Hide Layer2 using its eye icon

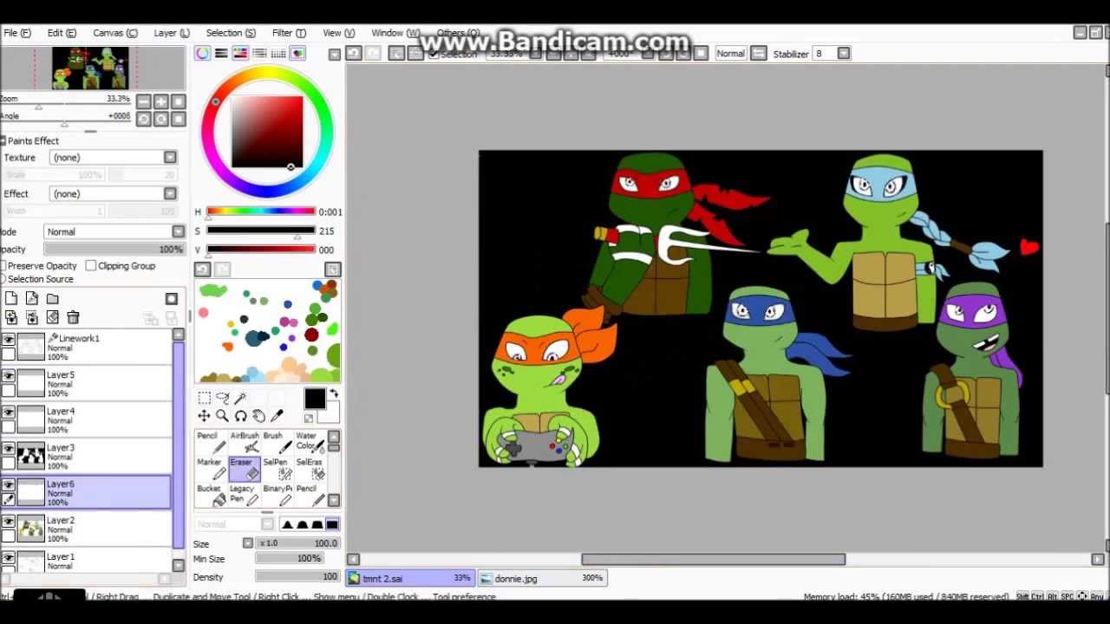[8, 522]
